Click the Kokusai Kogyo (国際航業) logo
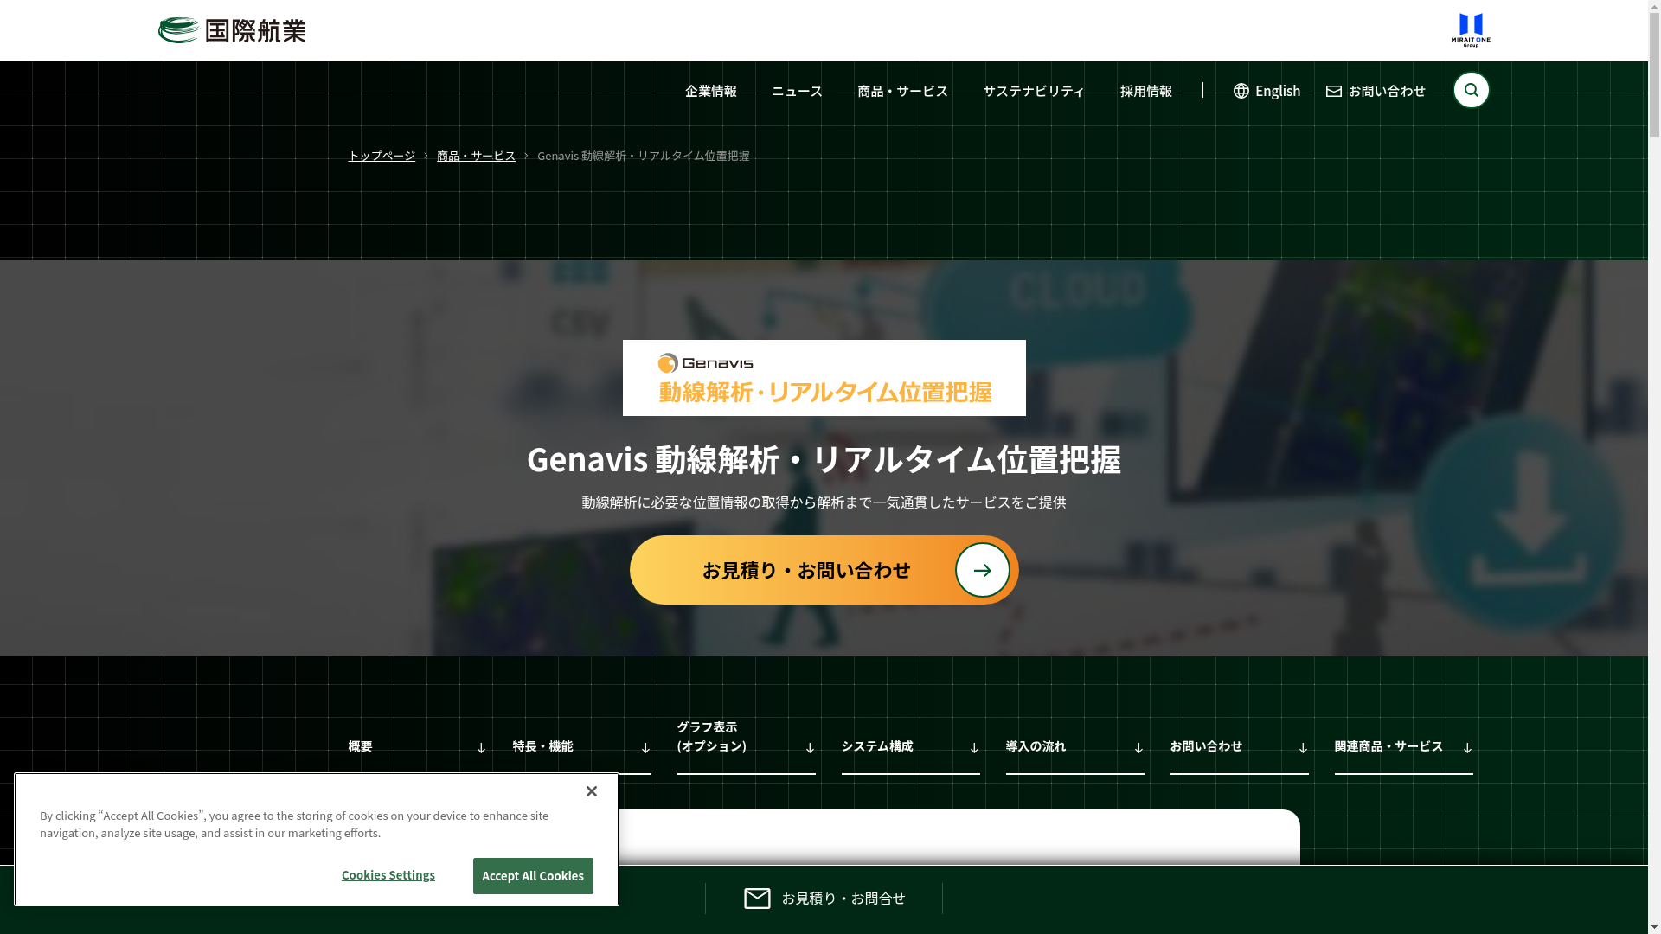This screenshot has width=1661, height=934. 232,30
